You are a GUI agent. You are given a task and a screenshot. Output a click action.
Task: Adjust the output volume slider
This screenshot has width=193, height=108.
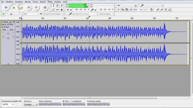[135, 6]
